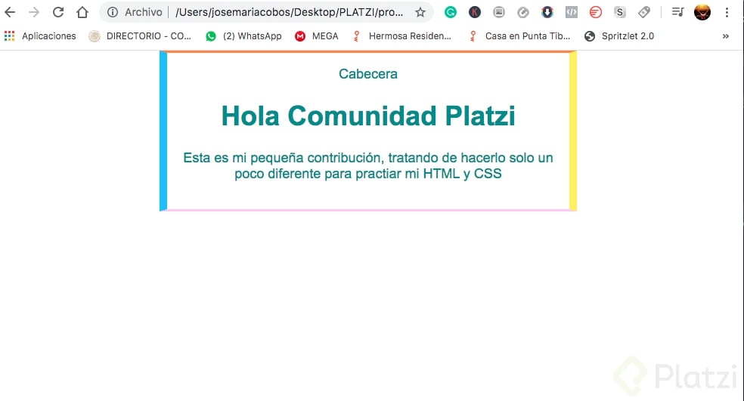The width and height of the screenshot is (744, 401).
Task: Open the user profile avatar
Action: pyautogui.click(x=702, y=12)
